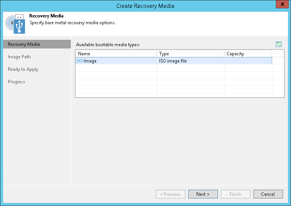Click the Previous button

coord(171,194)
